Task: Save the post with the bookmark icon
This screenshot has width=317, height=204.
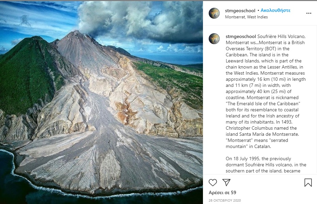Action: 308,182
